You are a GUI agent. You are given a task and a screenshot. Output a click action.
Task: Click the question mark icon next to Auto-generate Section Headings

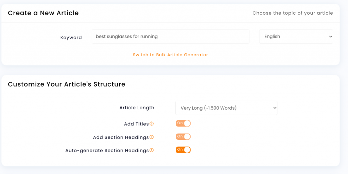pyautogui.click(x=152, y=150)
